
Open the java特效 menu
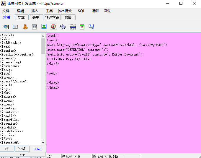coord(65,11)
